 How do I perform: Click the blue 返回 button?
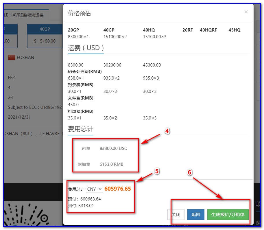point(195,214)
